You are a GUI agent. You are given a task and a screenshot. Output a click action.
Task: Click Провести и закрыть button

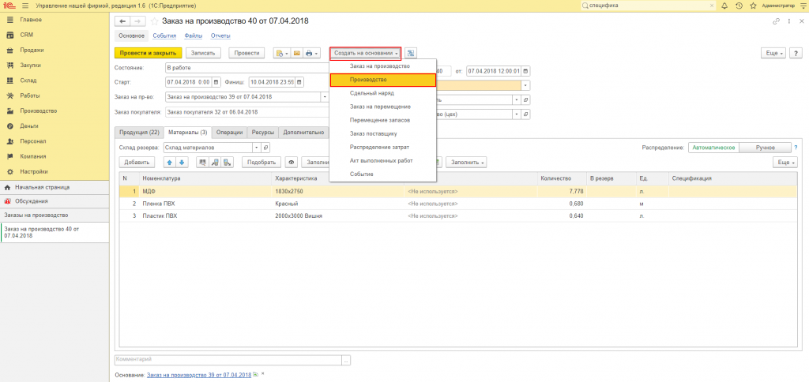pos(148,53)
